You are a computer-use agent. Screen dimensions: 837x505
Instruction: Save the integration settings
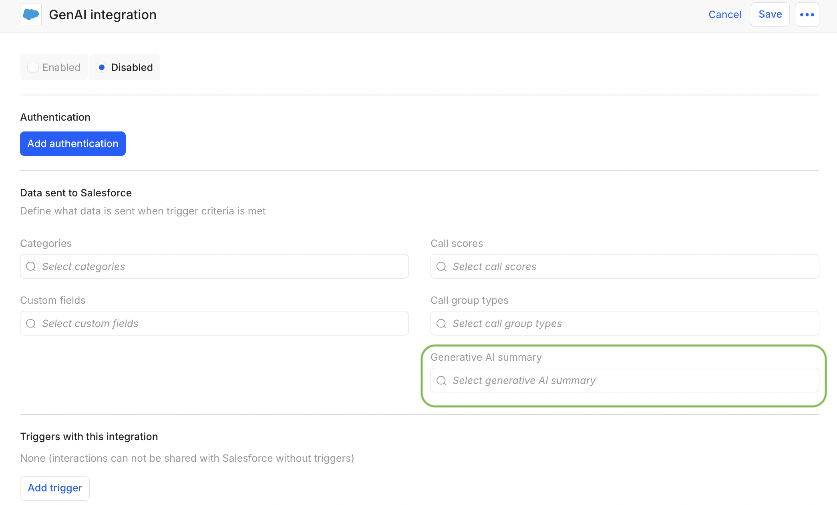[x=770, y=15]
